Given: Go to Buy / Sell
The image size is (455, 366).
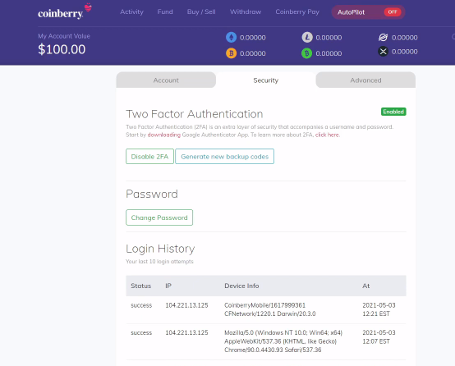Looking at the screenshot, I should point(201,11).
